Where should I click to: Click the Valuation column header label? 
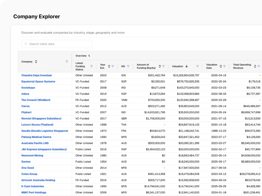pos(178,66)
